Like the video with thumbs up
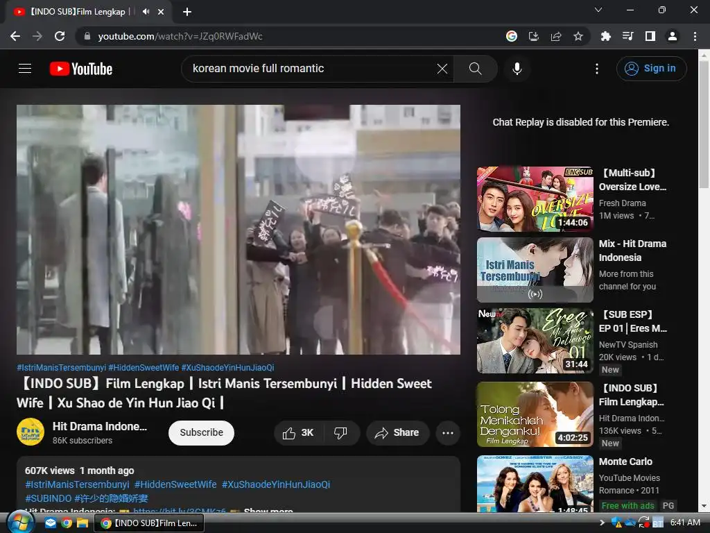Viewport: 710px width, 533px height. coord(298,433)
